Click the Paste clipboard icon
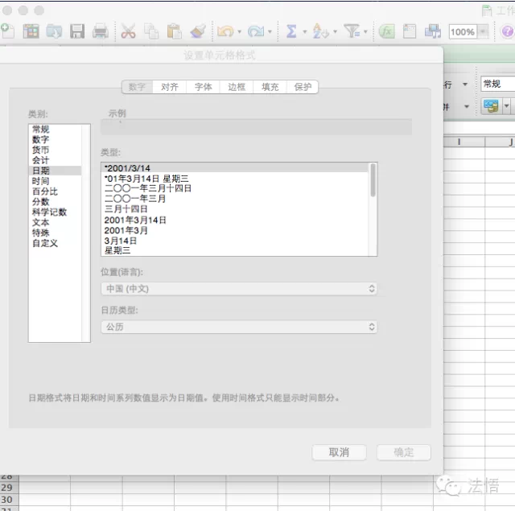The width and height of the screenshot is (515, 511). coord(174,31)
